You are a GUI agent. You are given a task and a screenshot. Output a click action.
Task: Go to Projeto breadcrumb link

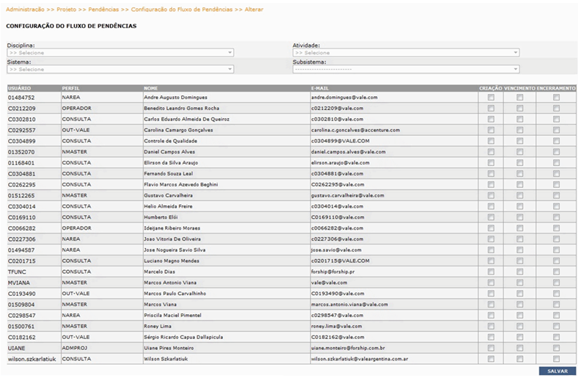point(66,10)
